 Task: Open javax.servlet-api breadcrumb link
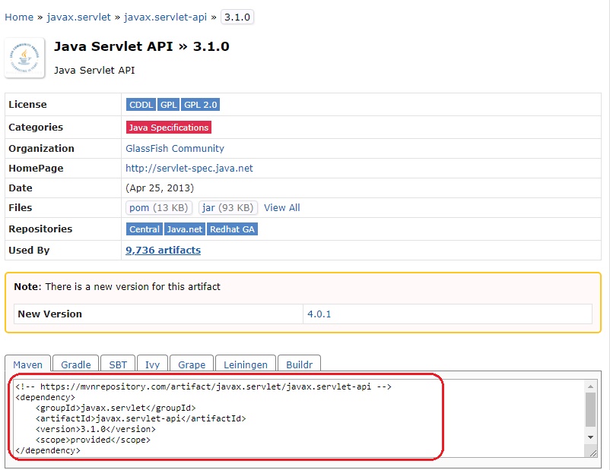(x=165, y=17)
